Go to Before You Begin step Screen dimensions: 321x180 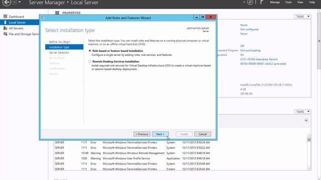pyautogui.click(x=60, y=41)
